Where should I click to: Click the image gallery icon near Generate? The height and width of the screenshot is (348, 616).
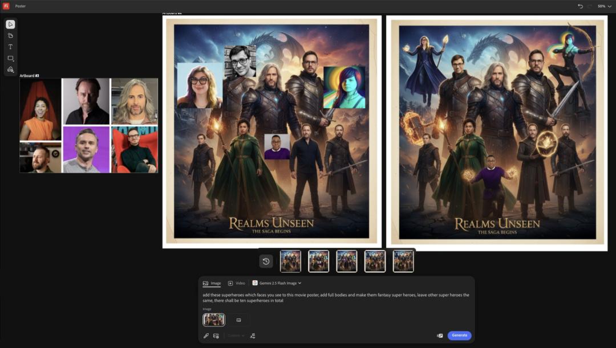440,335
